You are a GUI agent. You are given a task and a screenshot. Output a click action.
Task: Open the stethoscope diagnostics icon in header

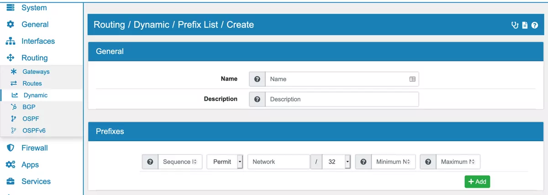tap(515, 25)
